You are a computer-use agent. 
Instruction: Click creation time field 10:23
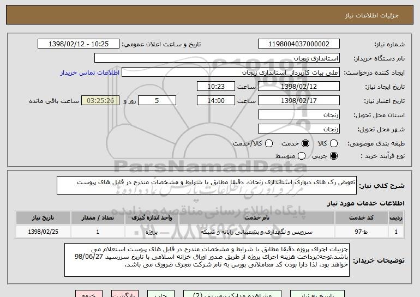[x=216, y=87]
